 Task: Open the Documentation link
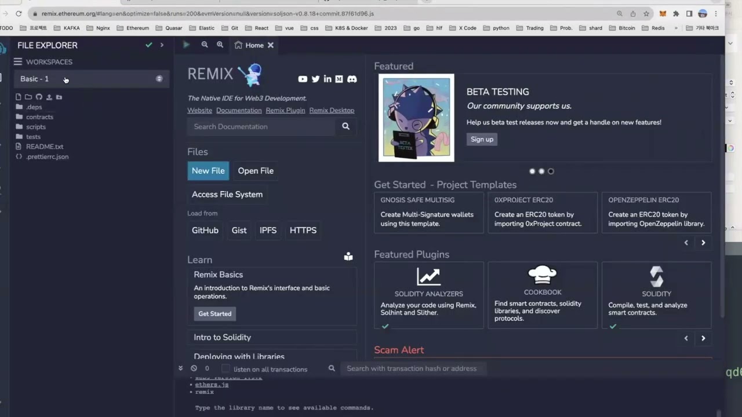point(239,110)
